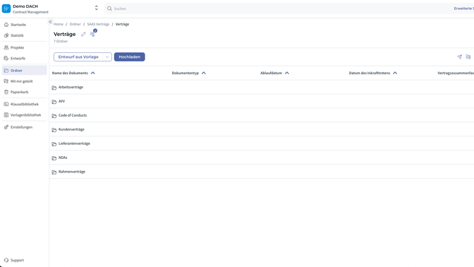Click the folder icon beside NDAs
This screenshot has height=267, width=474.
coord(54,158)
